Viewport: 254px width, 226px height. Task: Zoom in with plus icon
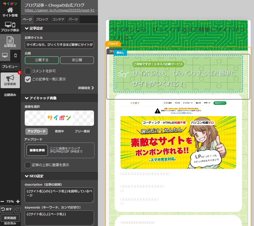coord(18,201)
